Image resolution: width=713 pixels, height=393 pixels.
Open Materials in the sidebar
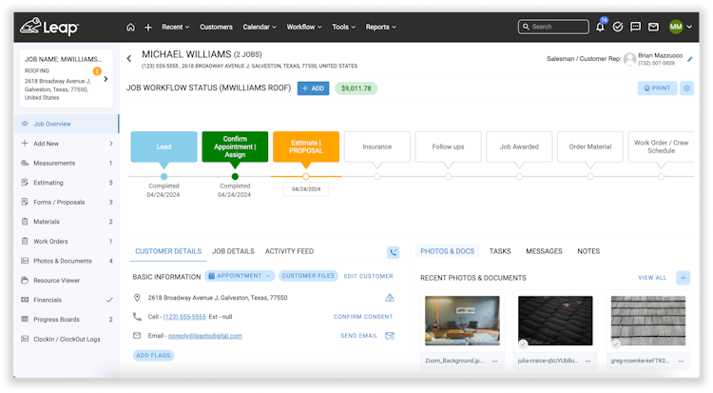click(67, 222)
